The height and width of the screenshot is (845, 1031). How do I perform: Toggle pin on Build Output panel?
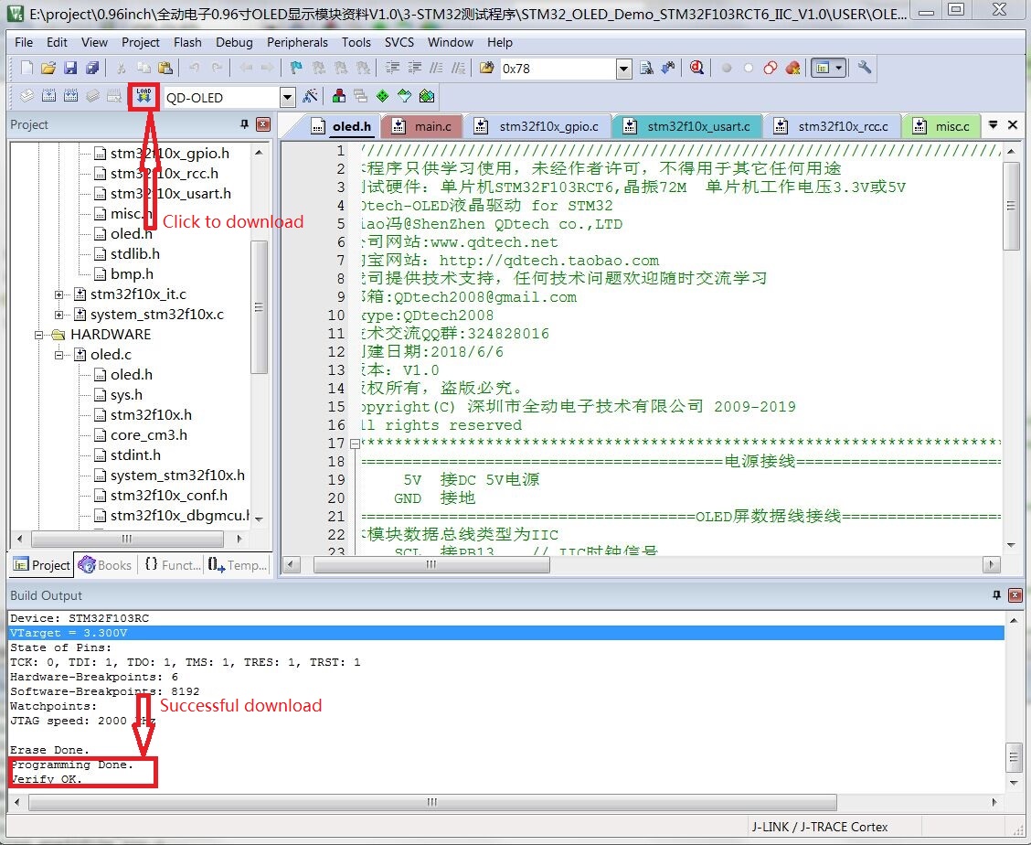pyautogui.click(x=996, y=595)
